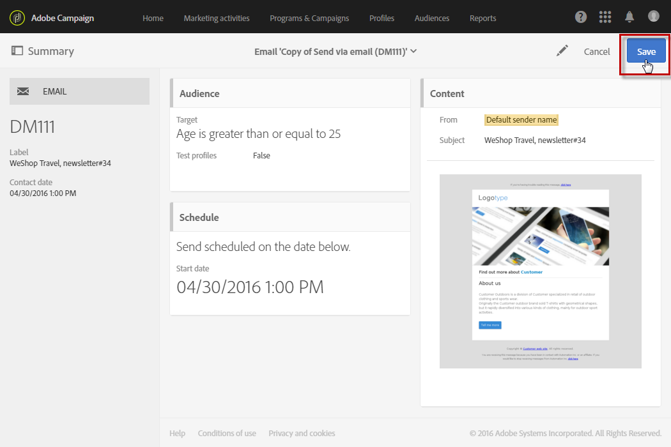This screenshot has width=671, height=447.
Task: Open the Reports menu
Action: 482,19
